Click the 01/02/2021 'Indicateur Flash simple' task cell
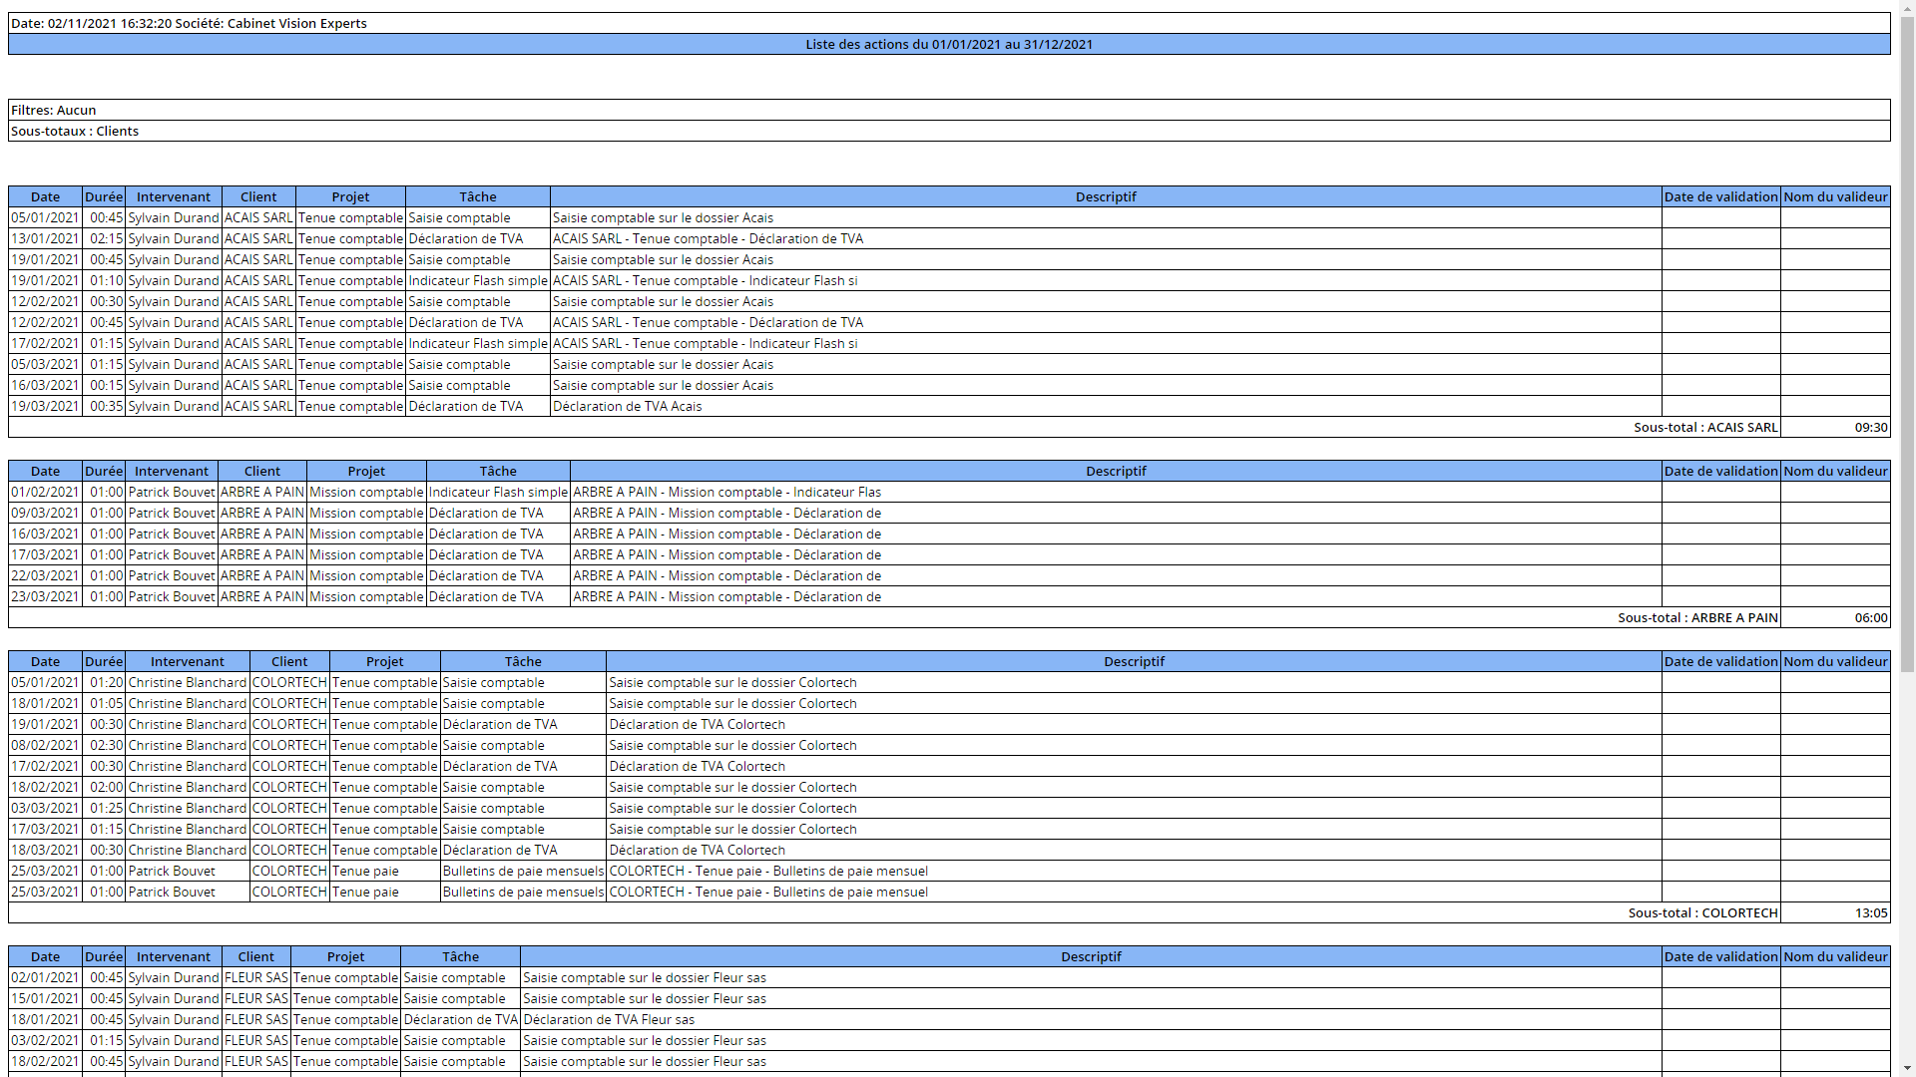Image resolution: width=1916 pixels, height=1077 pixels. click(x=497, y=492)
